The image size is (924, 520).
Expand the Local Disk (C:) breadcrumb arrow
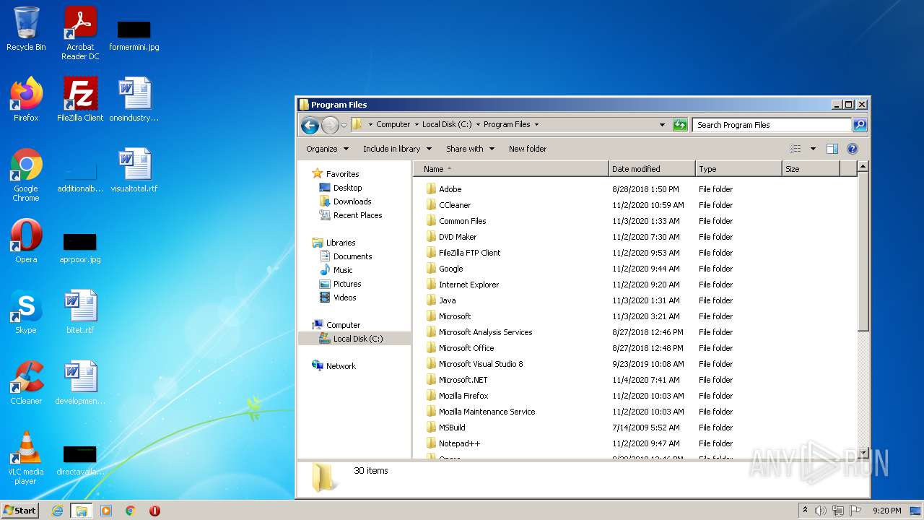(x=478, y=124)
